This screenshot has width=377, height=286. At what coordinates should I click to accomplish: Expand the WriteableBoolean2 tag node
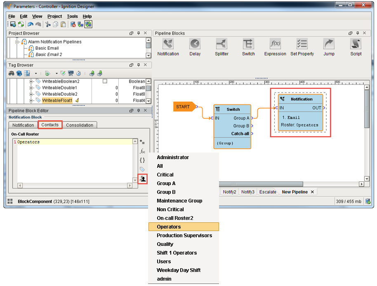coord(31,82)
